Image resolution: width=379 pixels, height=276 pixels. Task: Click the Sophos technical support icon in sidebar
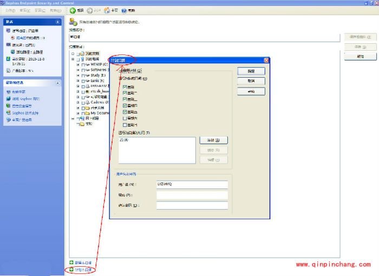8,113
